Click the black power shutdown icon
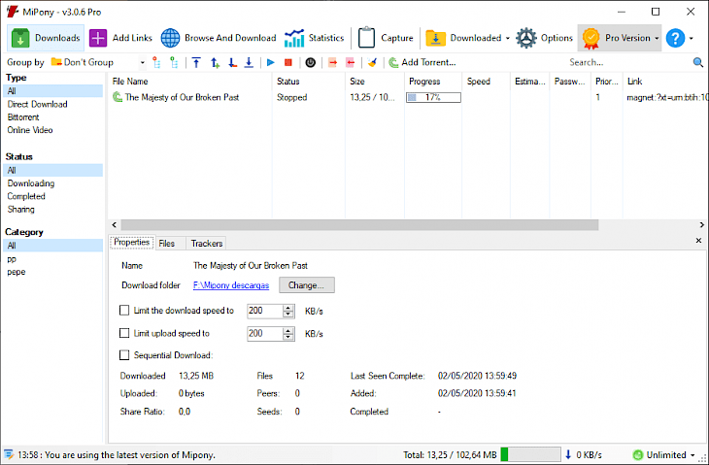This screenshot has width=709, height=465. pos(310,62)
